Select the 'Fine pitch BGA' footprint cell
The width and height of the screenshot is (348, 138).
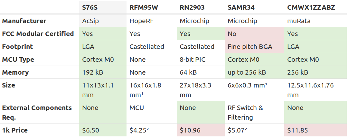pyautogui.click(x=254, y=47)
